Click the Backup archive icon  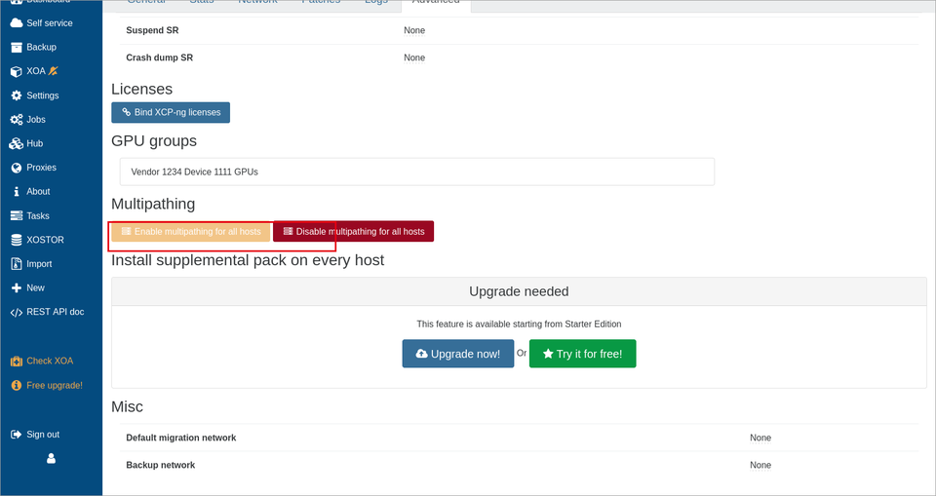click(x=17, y=47)
